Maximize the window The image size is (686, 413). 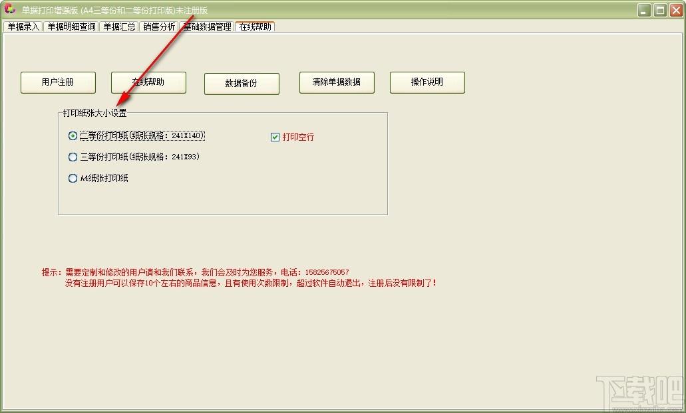660,10
